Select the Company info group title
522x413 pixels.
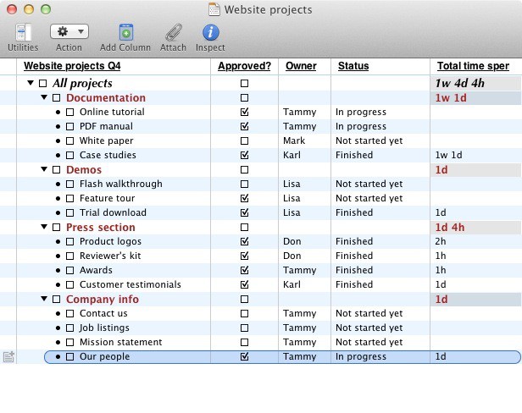[x=103, y=300]
